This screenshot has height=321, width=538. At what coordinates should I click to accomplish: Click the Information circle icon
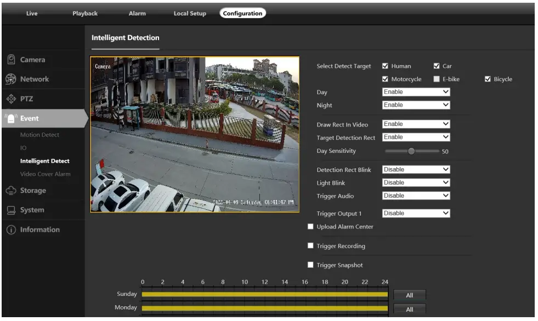[11, 230]
